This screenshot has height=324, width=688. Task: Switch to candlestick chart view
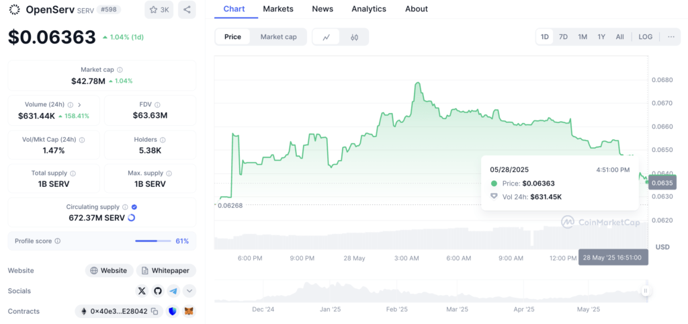[355, 38]
